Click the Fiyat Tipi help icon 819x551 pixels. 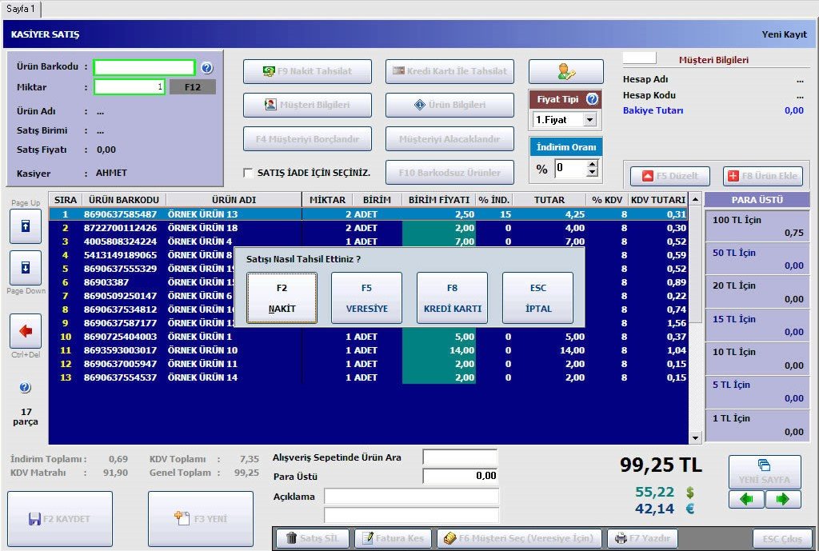592,99
